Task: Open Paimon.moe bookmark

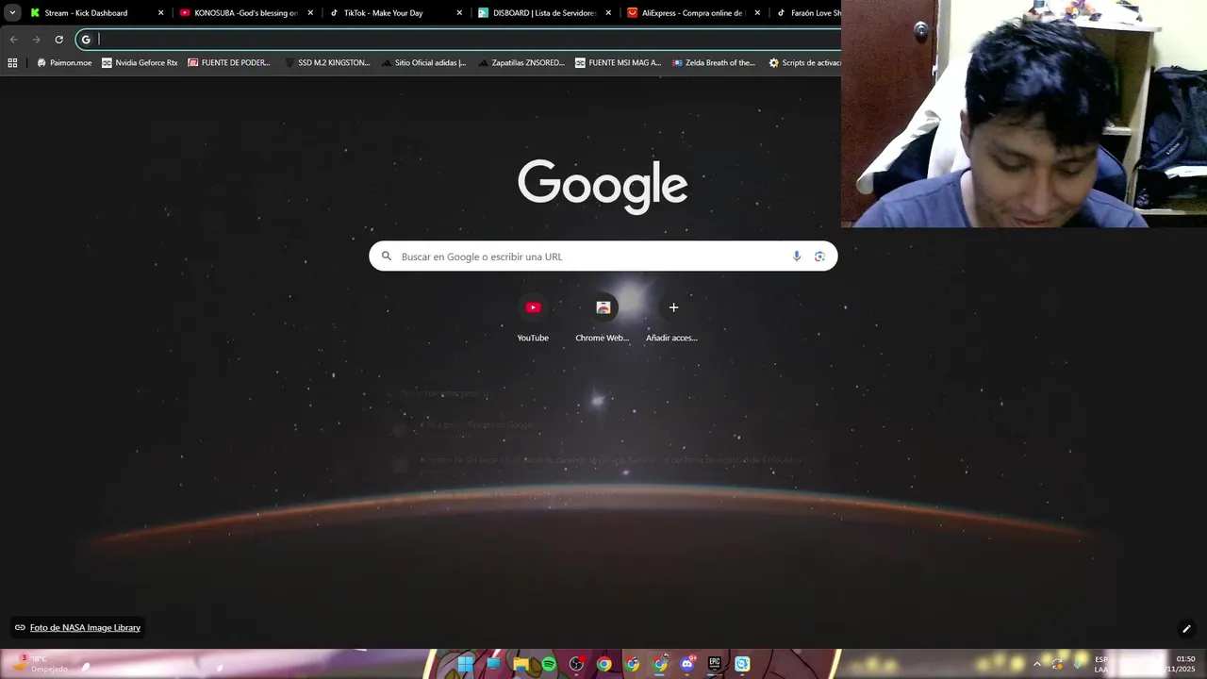Action: (x=64, y=63)
